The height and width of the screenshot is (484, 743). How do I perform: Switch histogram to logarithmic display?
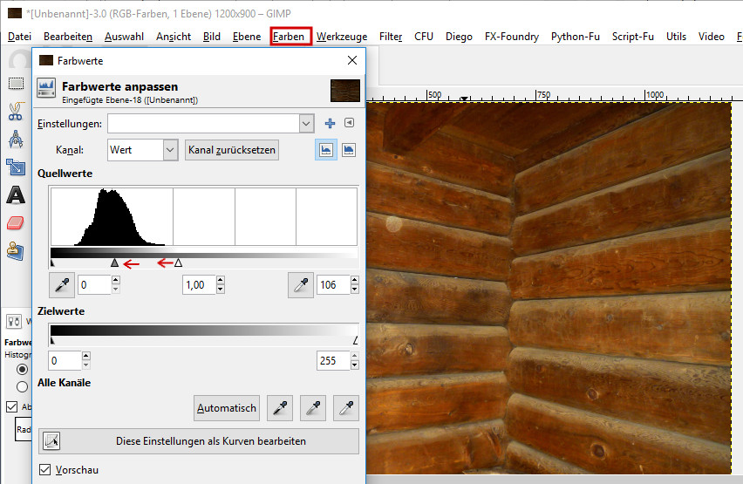[348, 150]
